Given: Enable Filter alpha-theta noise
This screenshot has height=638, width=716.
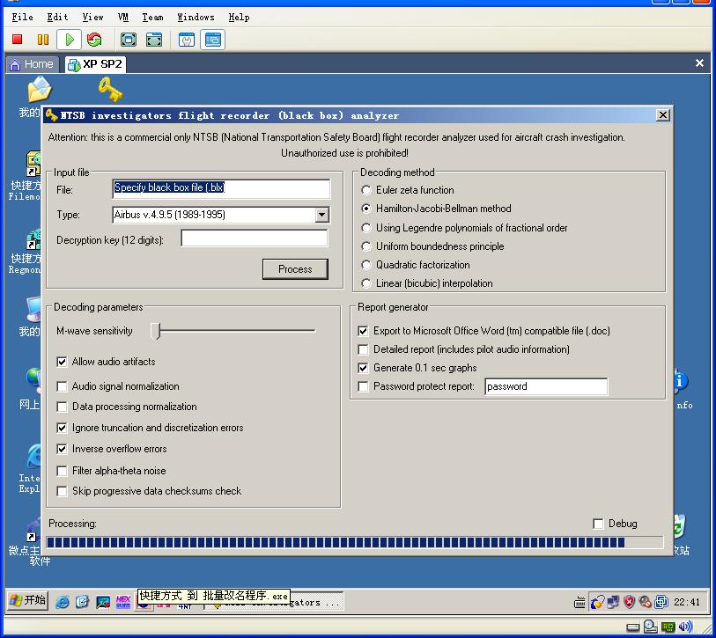Looking at the screenshot, I should pyautogui.click(x=62, y=471).
